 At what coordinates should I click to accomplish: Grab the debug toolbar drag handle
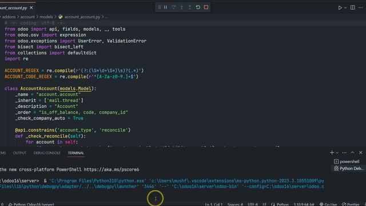(159, 7)
